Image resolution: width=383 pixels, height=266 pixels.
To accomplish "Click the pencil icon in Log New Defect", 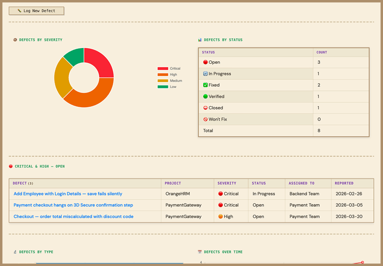I will pyautogui.click(x=19, y=11).
